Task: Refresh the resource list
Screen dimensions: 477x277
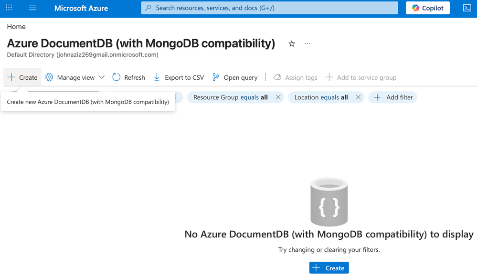Action: click(129, 77)
